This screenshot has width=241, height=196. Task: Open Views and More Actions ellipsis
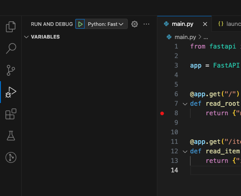click(146, 24)
